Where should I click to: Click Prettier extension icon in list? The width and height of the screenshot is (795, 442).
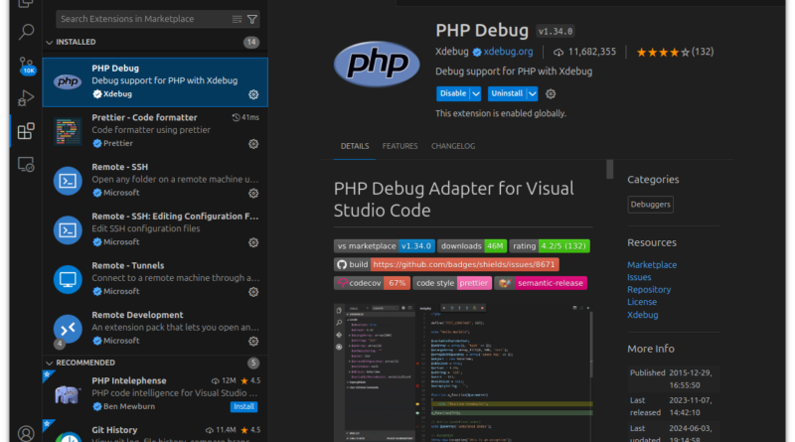(x=68, y=131)
